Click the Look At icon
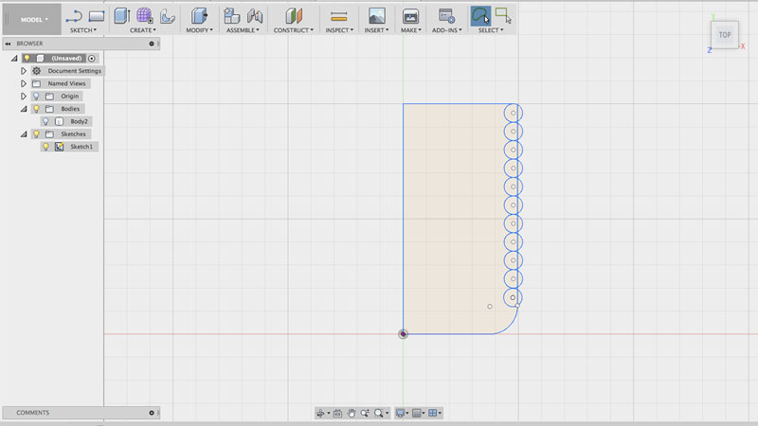758x426 pixels. [338, 413]
